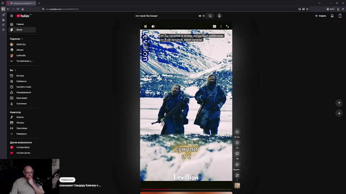
Task: Open the YouTube hamburger guide menu
Action: click(x=12, y=16)
